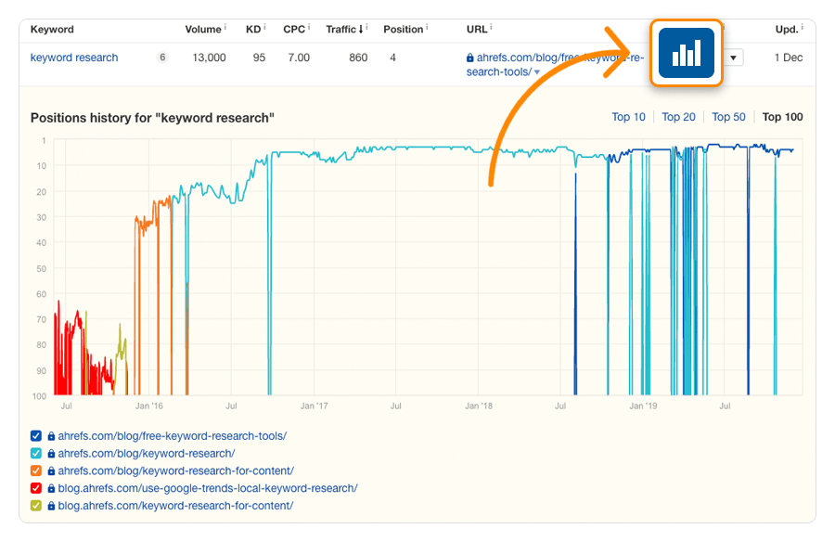This screenshot has height=541, width=835.
Task: Click lock icon beside use-google-trends legend entry
Action: (x=51, y=488)
